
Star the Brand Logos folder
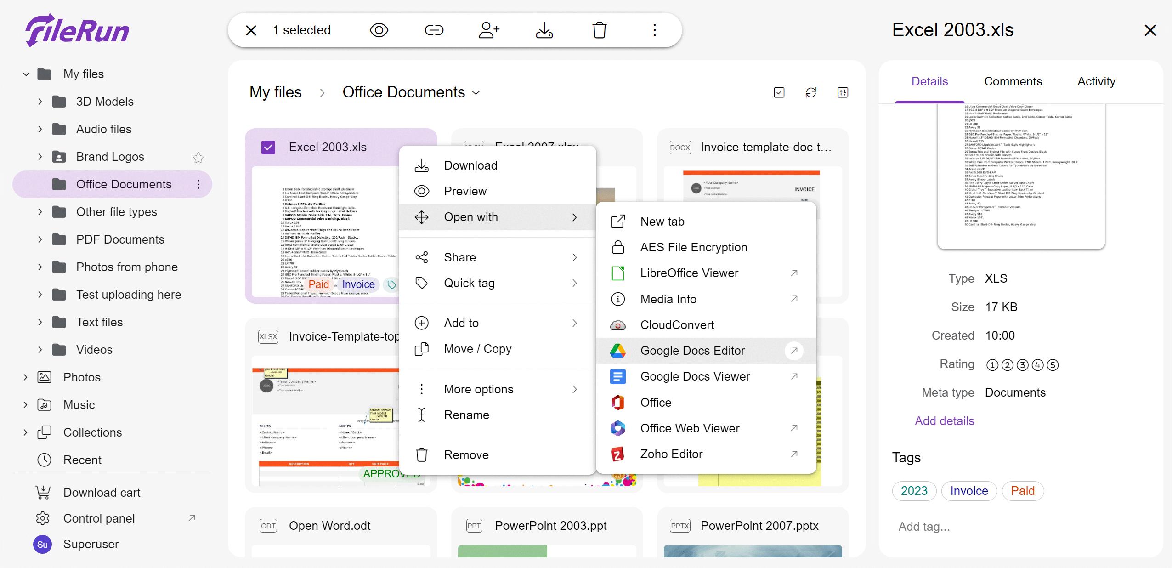[x=198, y=158]
